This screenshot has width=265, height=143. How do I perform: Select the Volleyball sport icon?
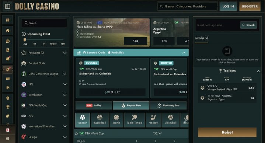pos(170,120)
